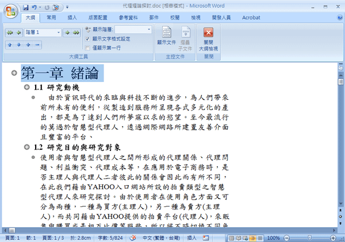Toggle the plus symbol beside 1.1 研究動機
The image size is (345, 242).
[x=26, y=87]
